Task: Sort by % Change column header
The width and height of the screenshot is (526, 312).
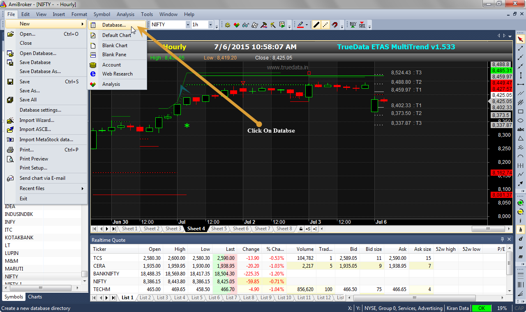Action: (275, 249)
